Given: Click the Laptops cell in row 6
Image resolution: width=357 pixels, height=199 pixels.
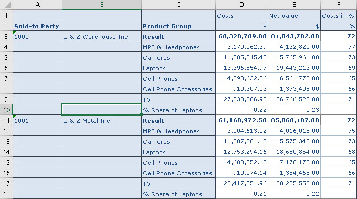Looking at the screenshot, I should [178, 68].
